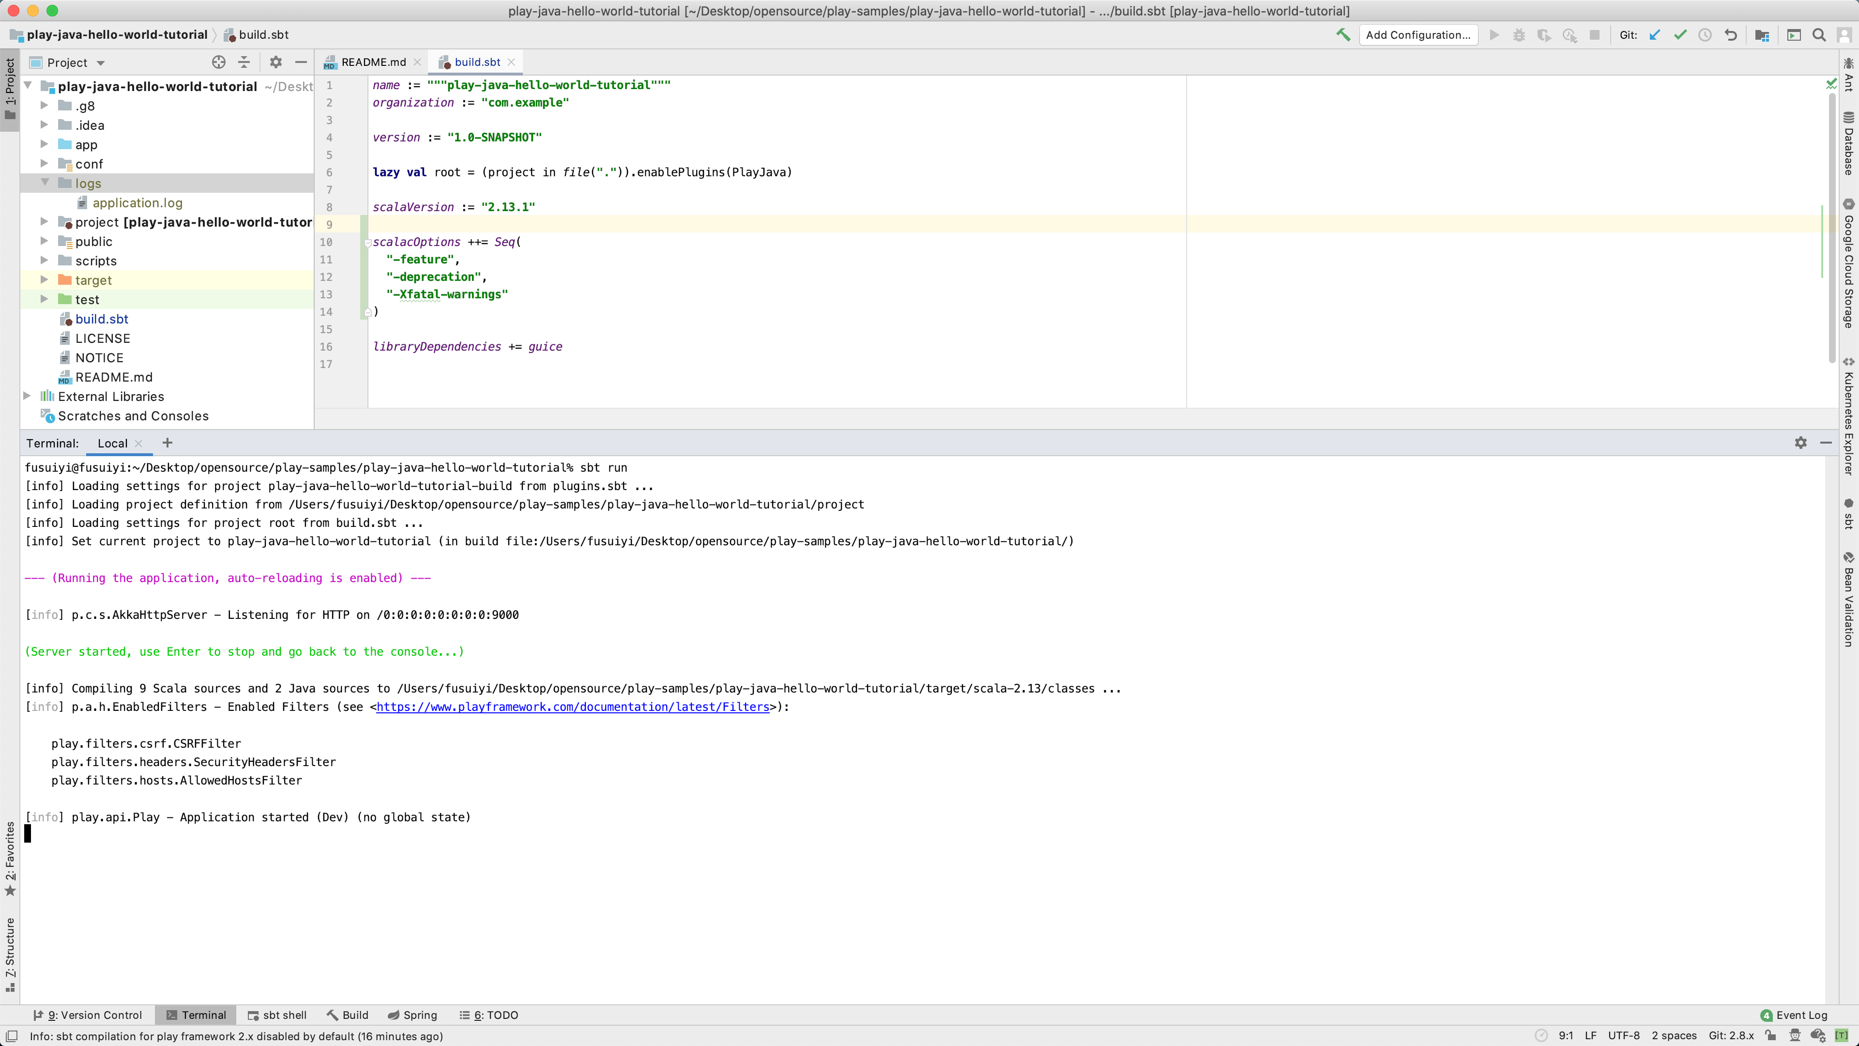Select the build.sbt editor tab
The height and width of the screenshot is (1046, 1859).
[476, 62]
